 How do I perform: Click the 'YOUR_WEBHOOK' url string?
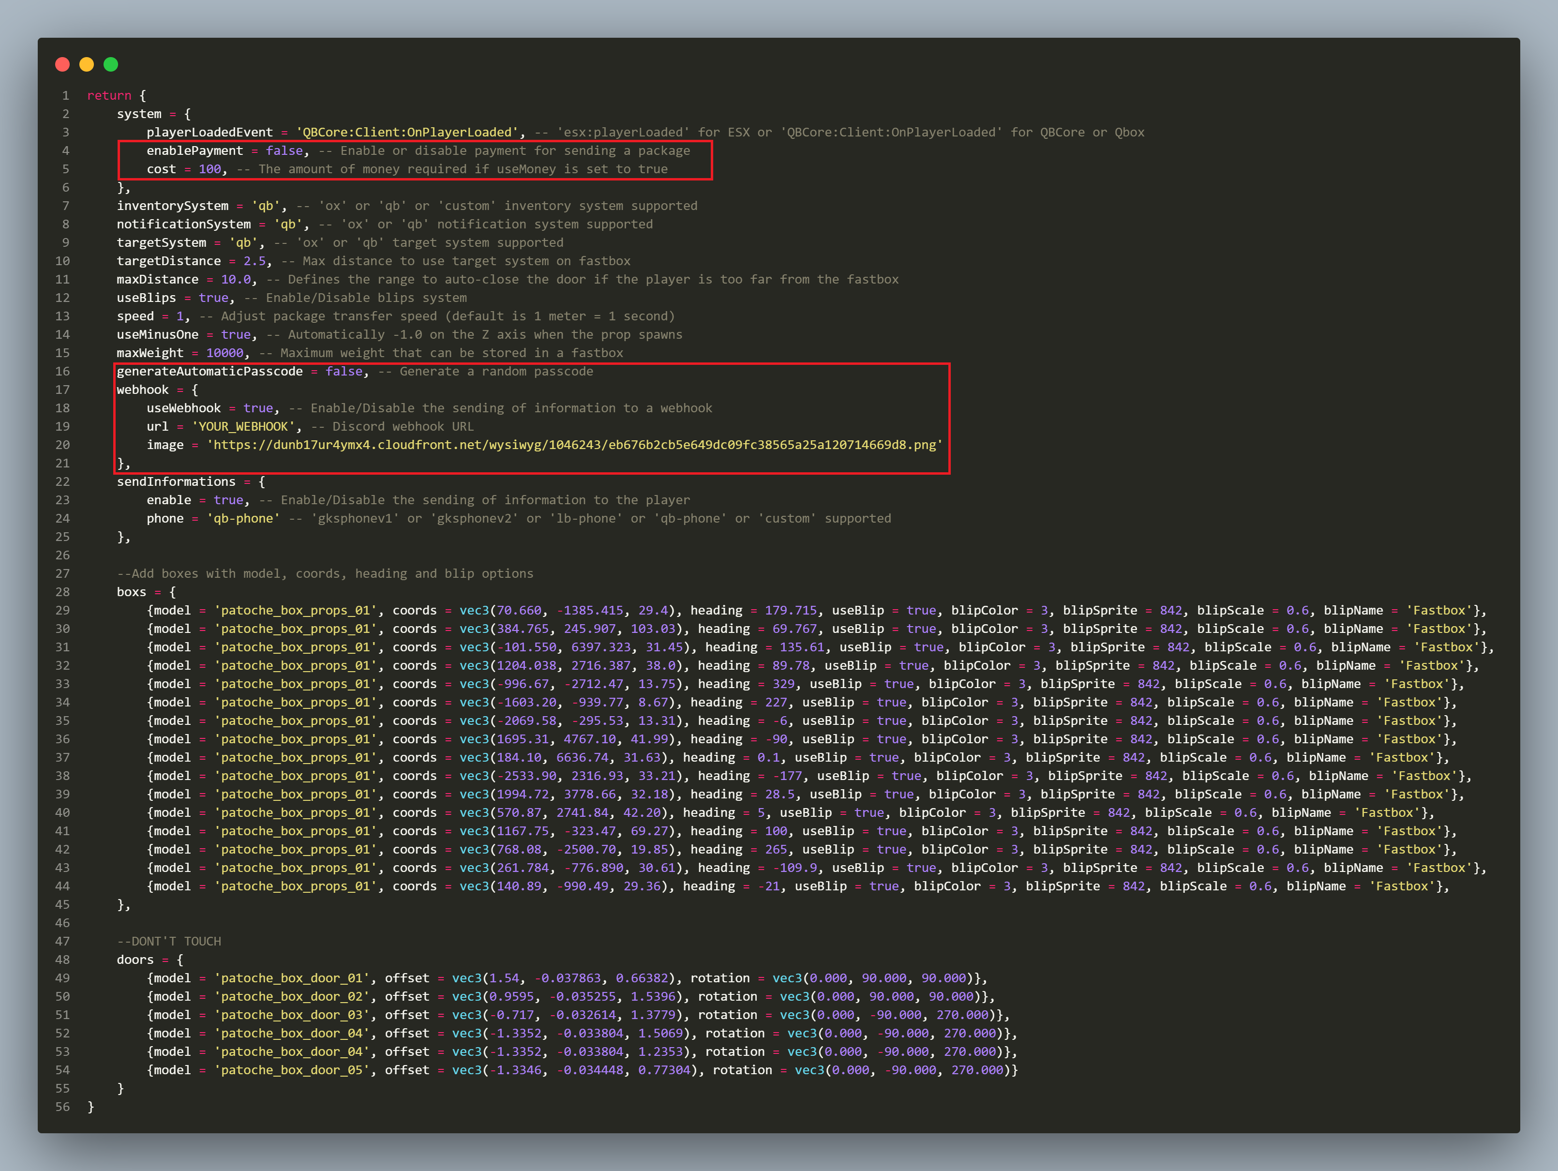(243, 426)
